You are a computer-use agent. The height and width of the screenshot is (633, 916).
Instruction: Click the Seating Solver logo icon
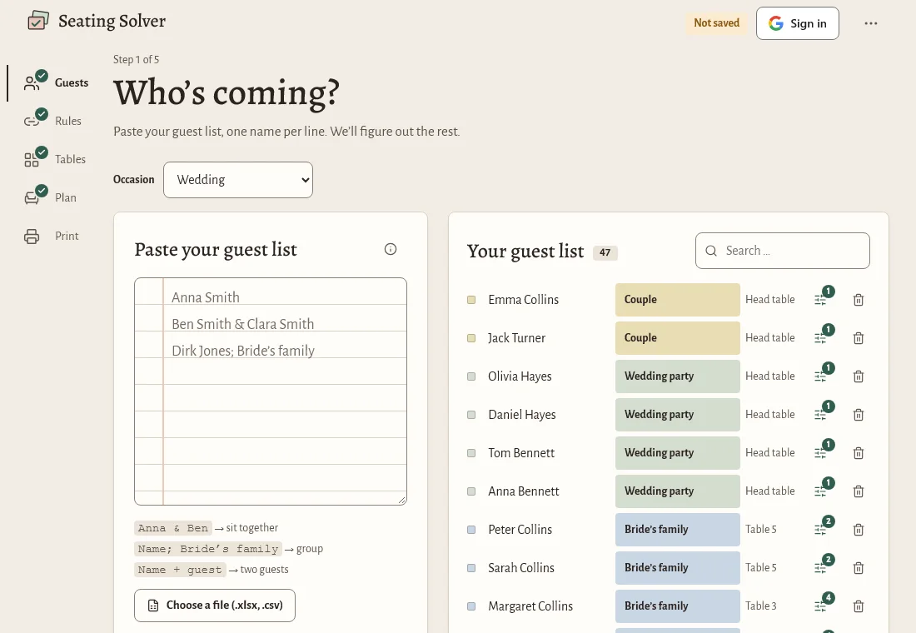coord(38,21)
